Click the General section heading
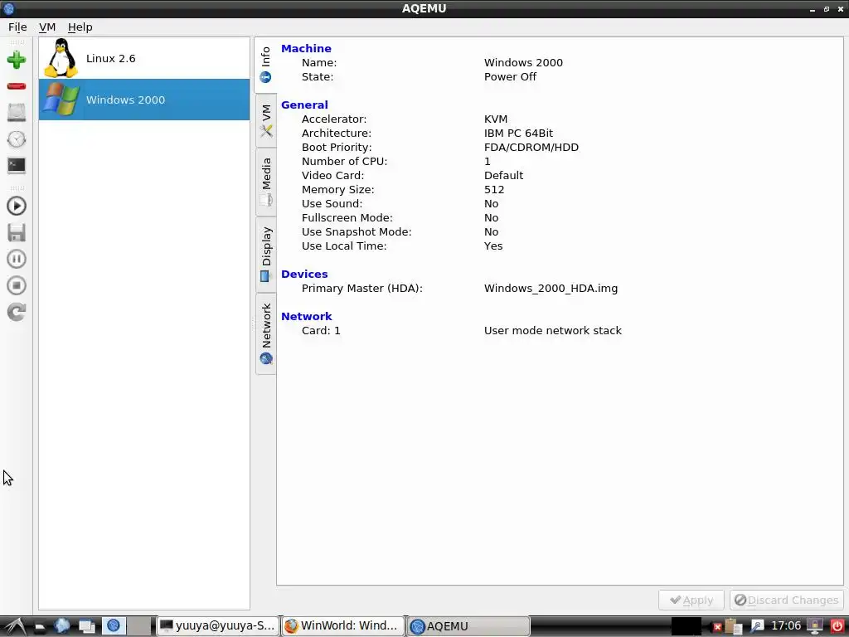 [304, 105]
